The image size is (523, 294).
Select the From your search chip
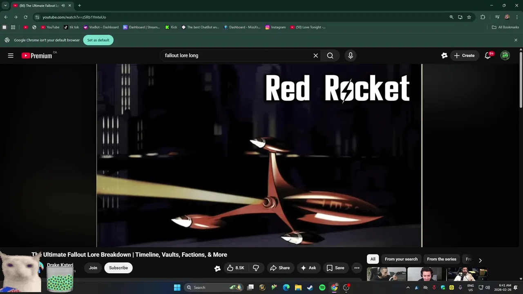[x=401, y=259]
